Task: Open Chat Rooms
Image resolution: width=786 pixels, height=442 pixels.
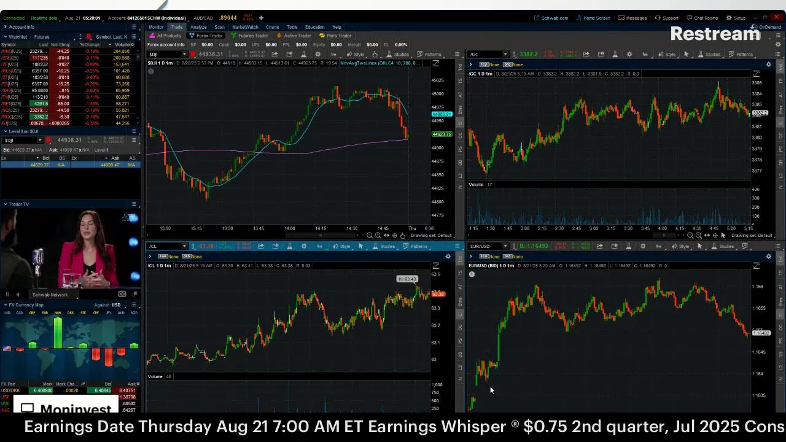Action: [x=702, y=18]
